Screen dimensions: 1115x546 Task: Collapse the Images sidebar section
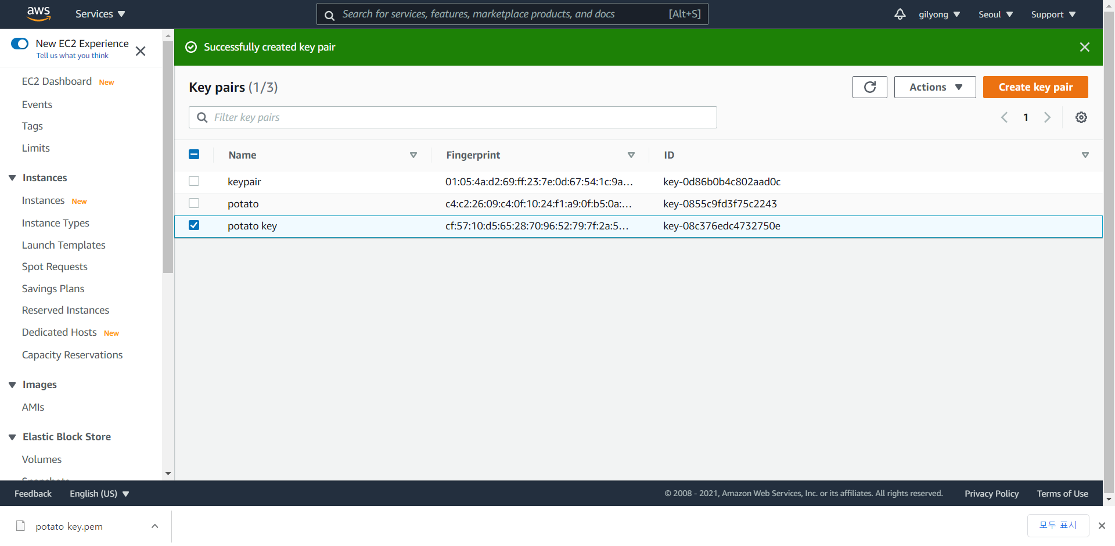[x=12, y=385]
